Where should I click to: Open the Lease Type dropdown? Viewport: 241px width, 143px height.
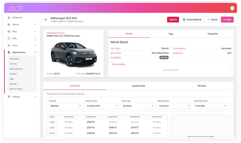tap(138, 106)
